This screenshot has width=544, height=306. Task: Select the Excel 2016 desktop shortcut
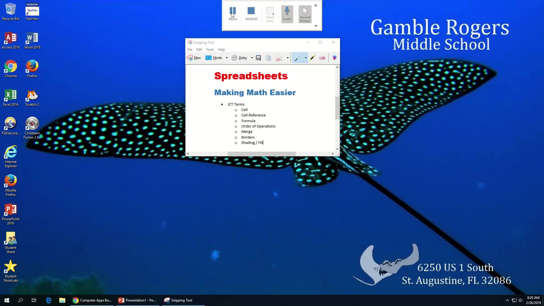tap(11, 98)
